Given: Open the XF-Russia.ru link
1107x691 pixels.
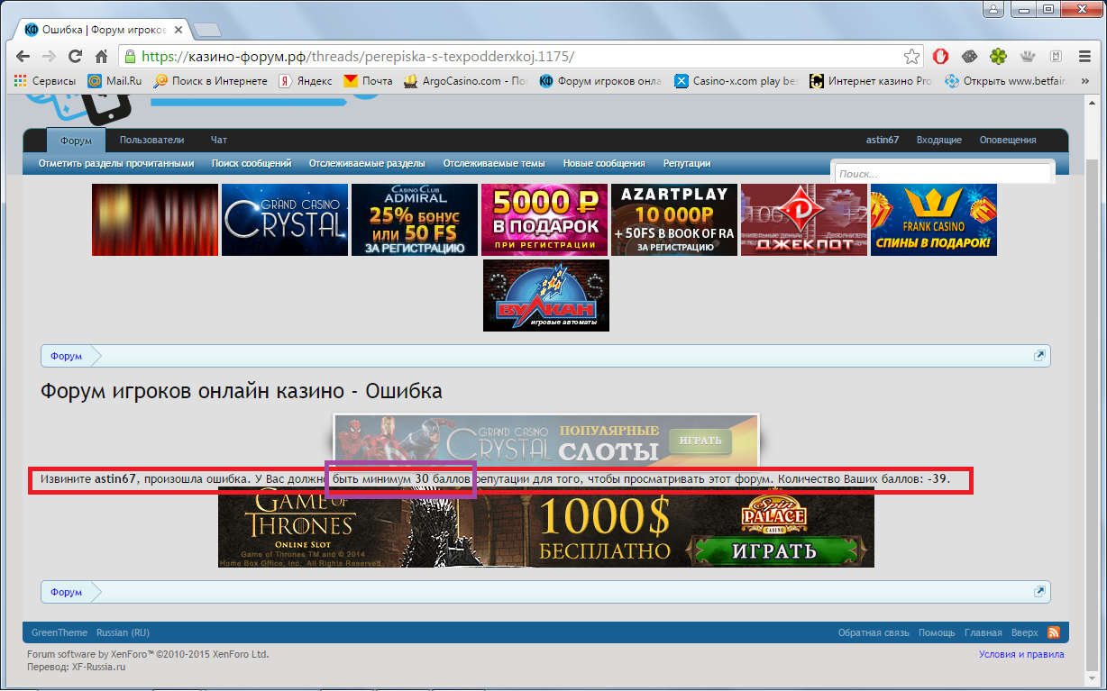Looking at the screenshot, I should [98, 667].
